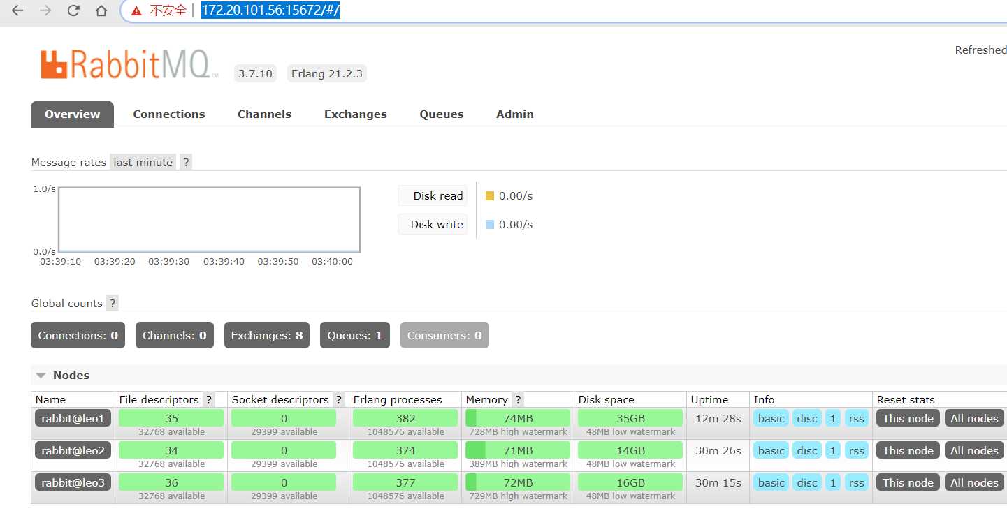This screenshot has height=511, width=1007.
Task: Click the 'rss' info tag for rabbit@leo1
Action: point(856,418)
